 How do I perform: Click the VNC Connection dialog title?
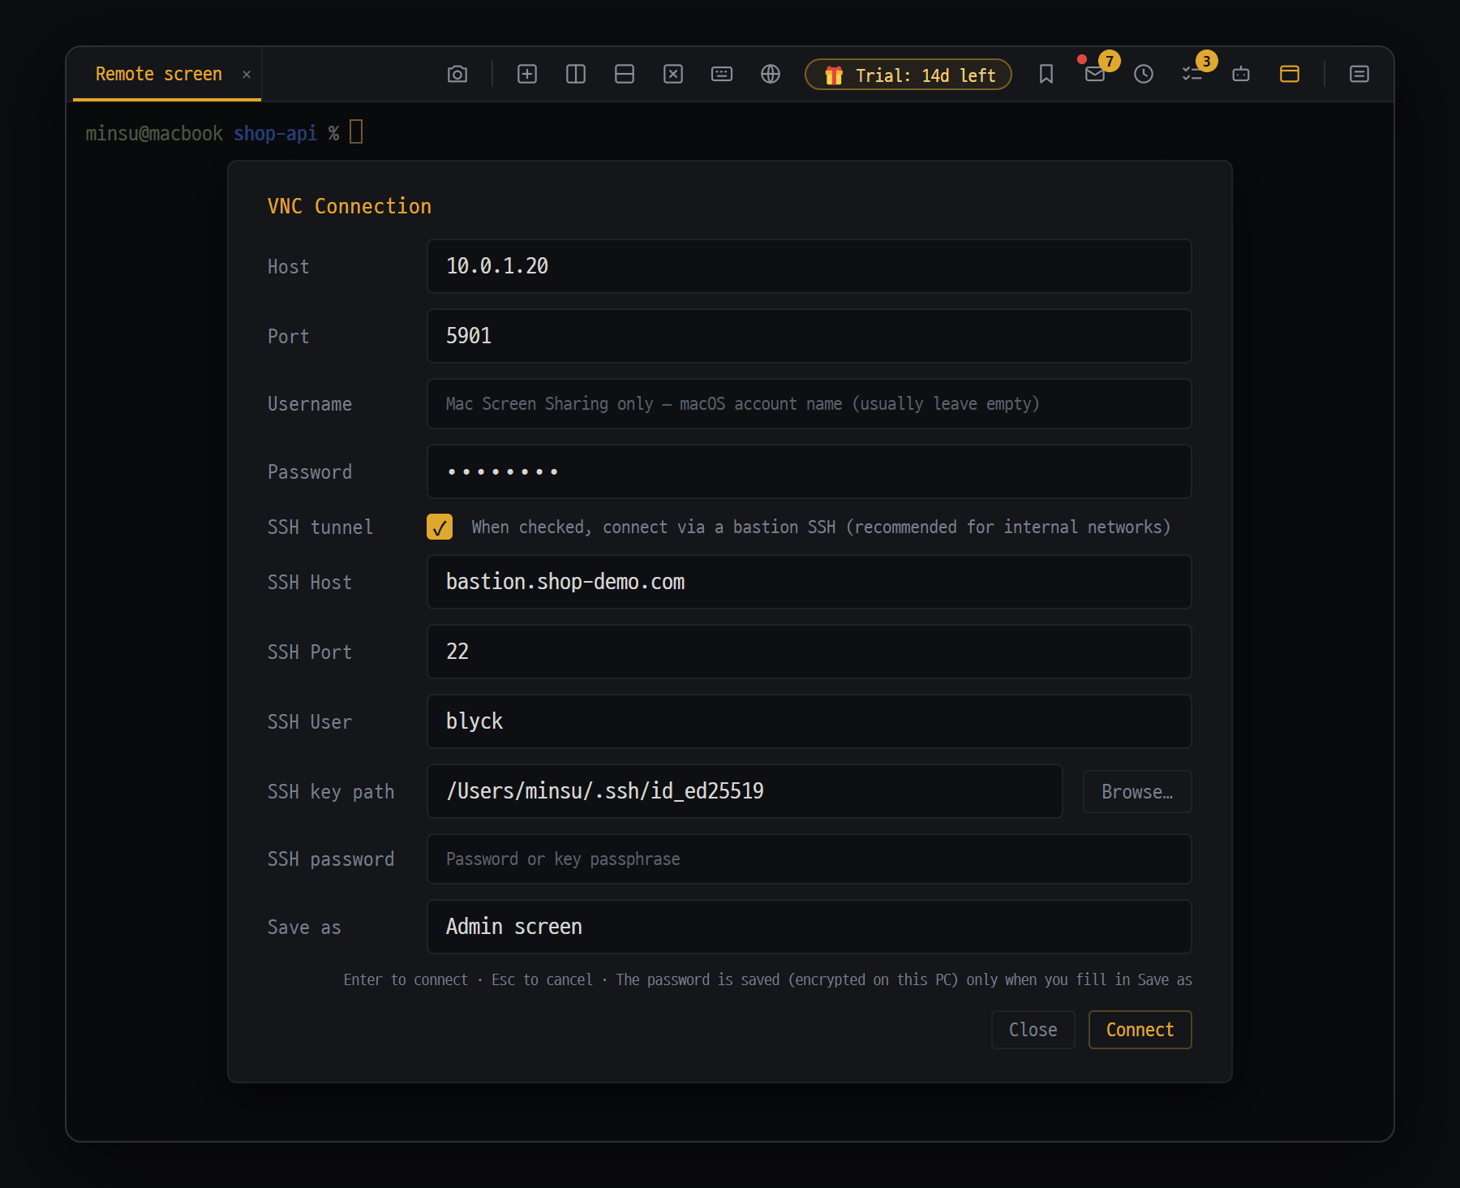[x=350, y=206]
